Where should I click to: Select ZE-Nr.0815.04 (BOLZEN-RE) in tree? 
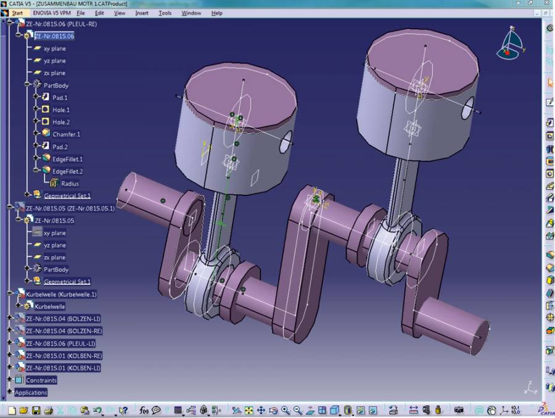(x=64, y=331)
